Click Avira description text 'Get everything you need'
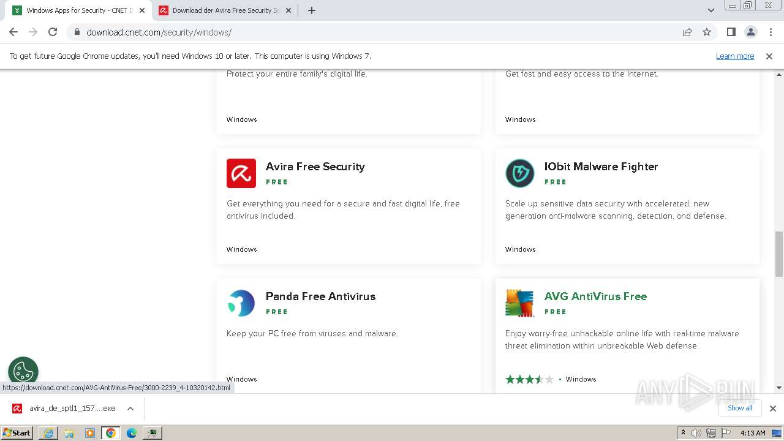Image resolution: width=784 pixels, height=441 pixels. click(343, 209)
